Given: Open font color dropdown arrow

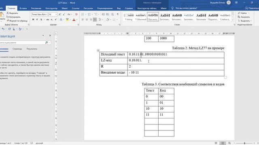Looking at the screenshot, I should (x=77, y=20).
